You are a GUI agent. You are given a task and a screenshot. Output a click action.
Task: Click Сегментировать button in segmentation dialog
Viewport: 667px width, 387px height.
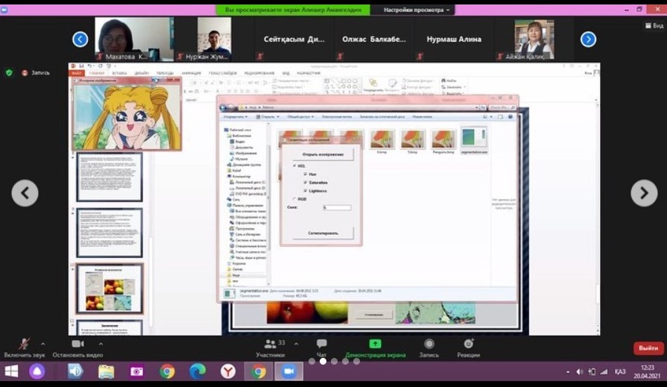323,233
